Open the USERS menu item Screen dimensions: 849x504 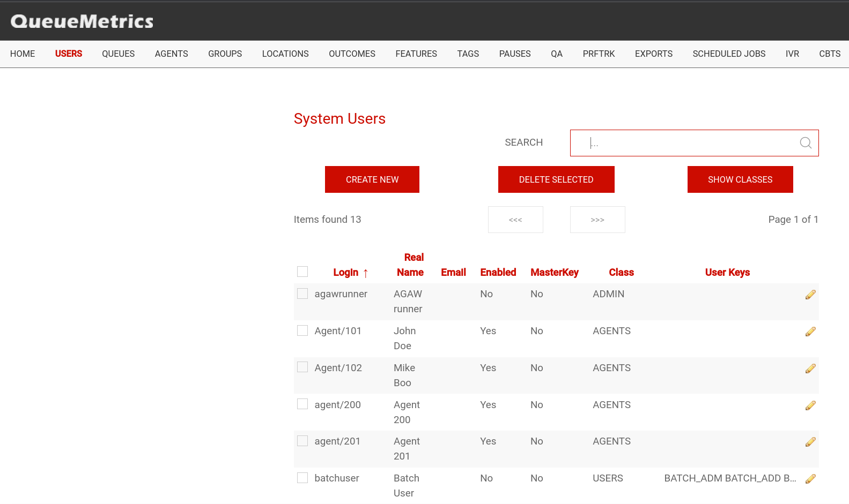click(x=69, y=54)
